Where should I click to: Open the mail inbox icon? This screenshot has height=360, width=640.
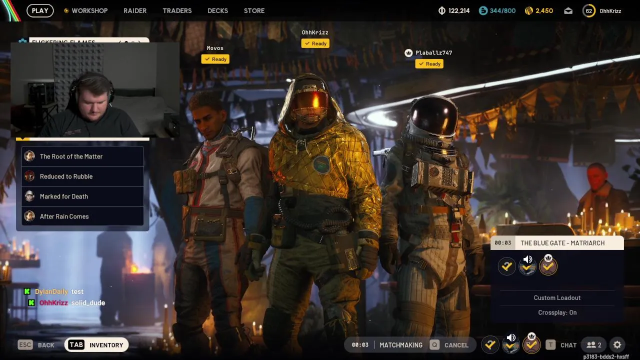click(568, 10)
